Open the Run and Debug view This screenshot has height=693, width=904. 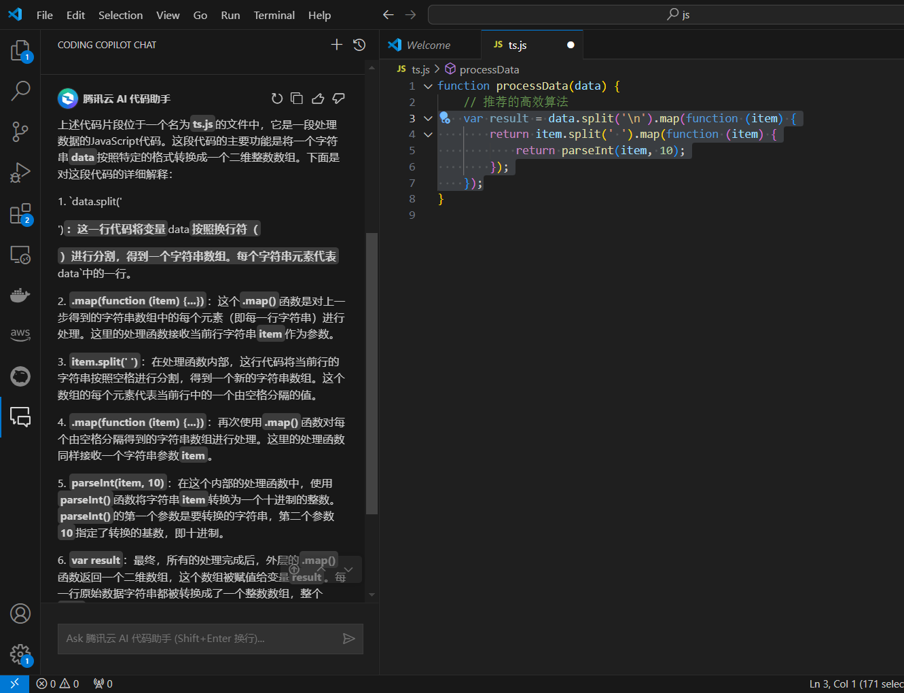(20, 173)
